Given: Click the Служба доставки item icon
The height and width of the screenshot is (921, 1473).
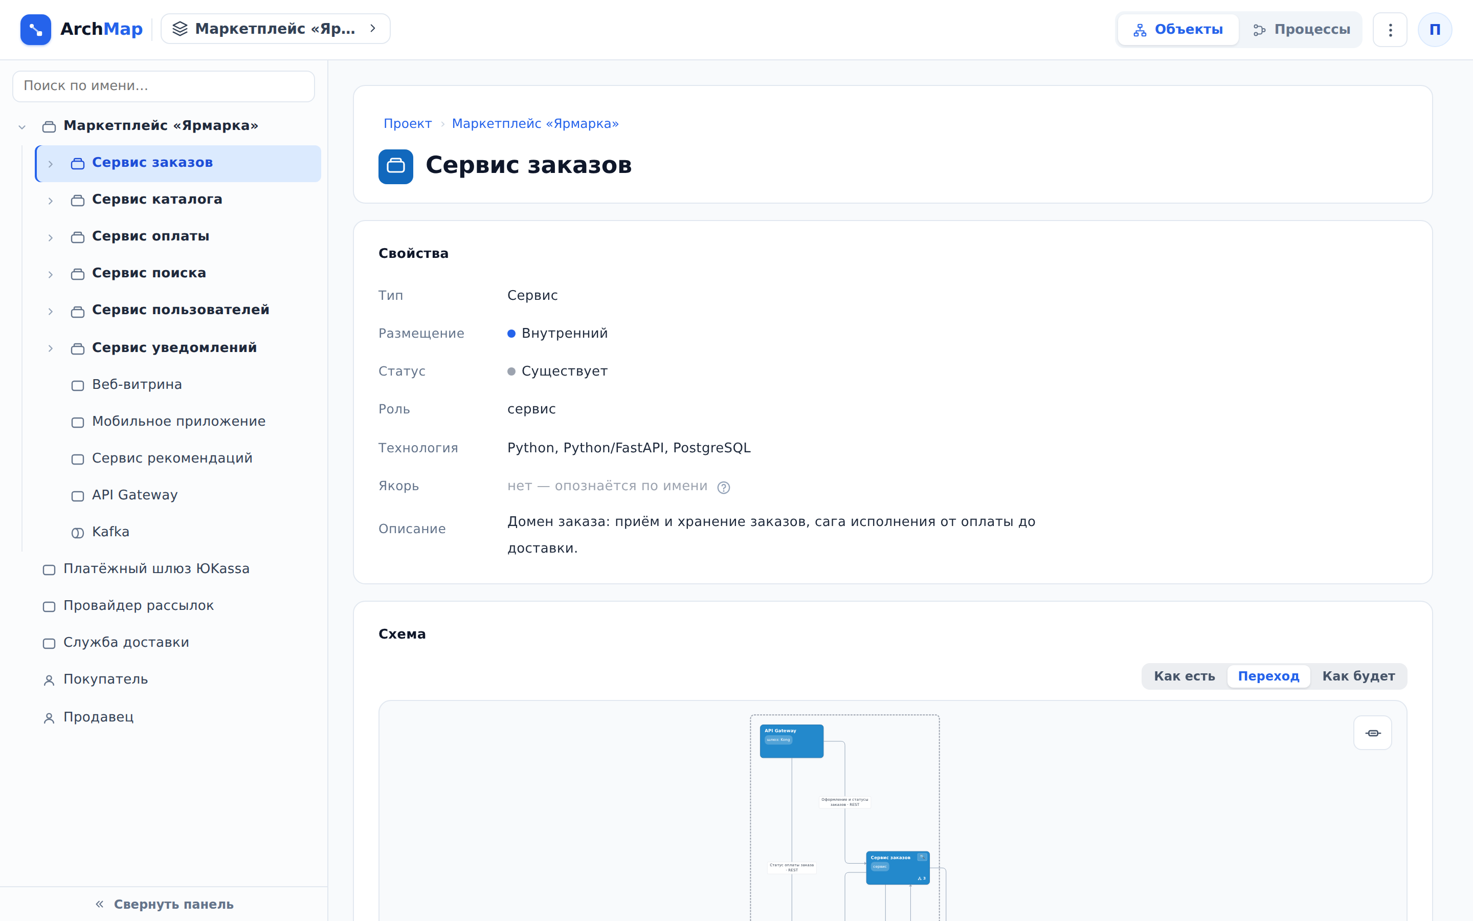Looking at the screenshot, I should 49,643.
